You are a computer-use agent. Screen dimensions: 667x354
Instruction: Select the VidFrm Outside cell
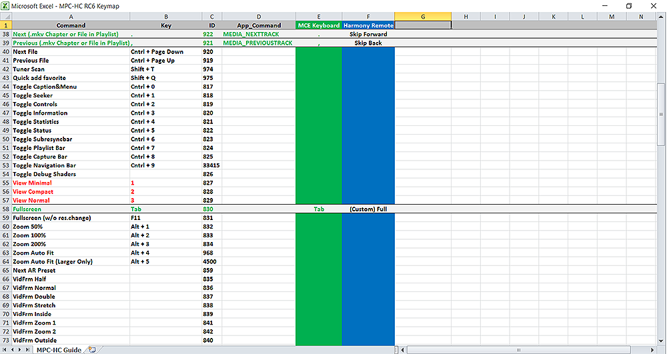point(71,341)
